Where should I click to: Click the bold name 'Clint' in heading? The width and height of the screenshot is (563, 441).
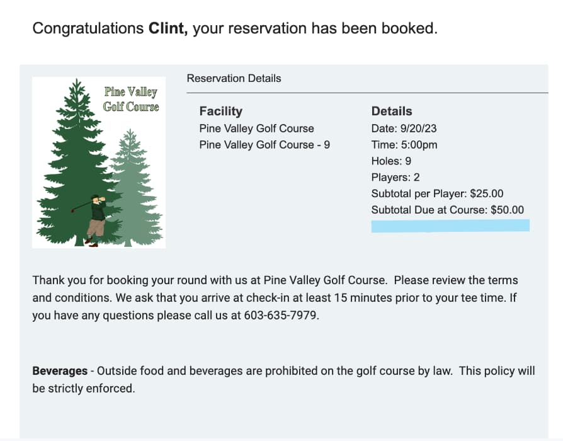[x=168, y=28]
